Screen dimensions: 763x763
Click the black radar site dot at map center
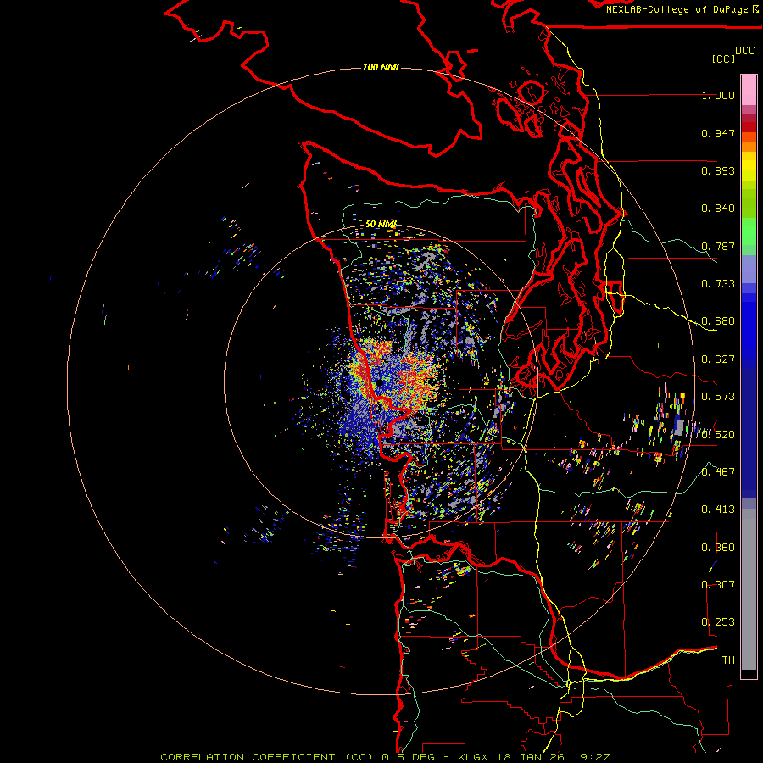[x=378, y=383]
